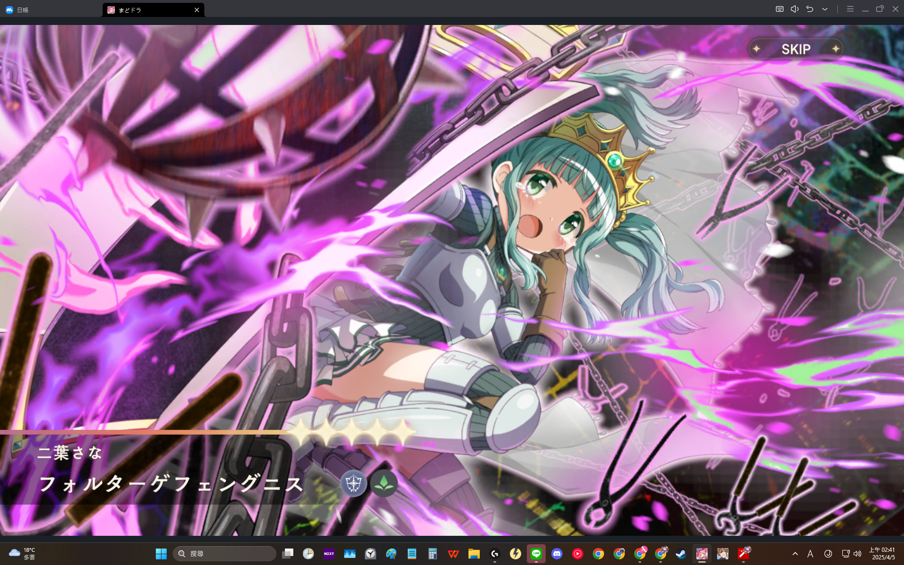Screen dimensions: 904x565
Task: Open the clock showing 上午 02:41
Action: click(x=882, y=553)
